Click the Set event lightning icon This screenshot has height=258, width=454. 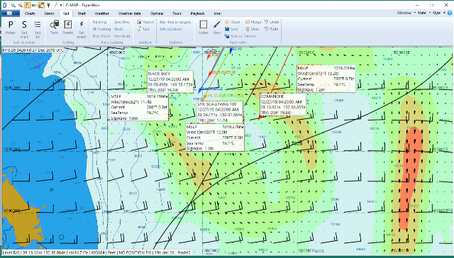82,29
